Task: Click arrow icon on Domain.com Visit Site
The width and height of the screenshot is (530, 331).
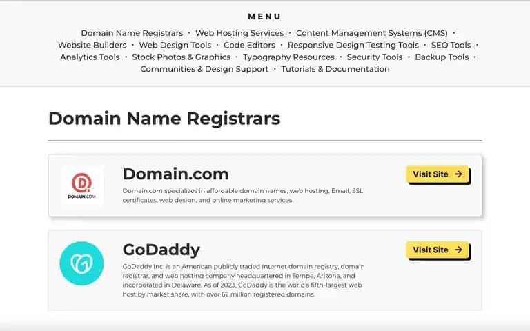Action: click(x=458, y=174)
